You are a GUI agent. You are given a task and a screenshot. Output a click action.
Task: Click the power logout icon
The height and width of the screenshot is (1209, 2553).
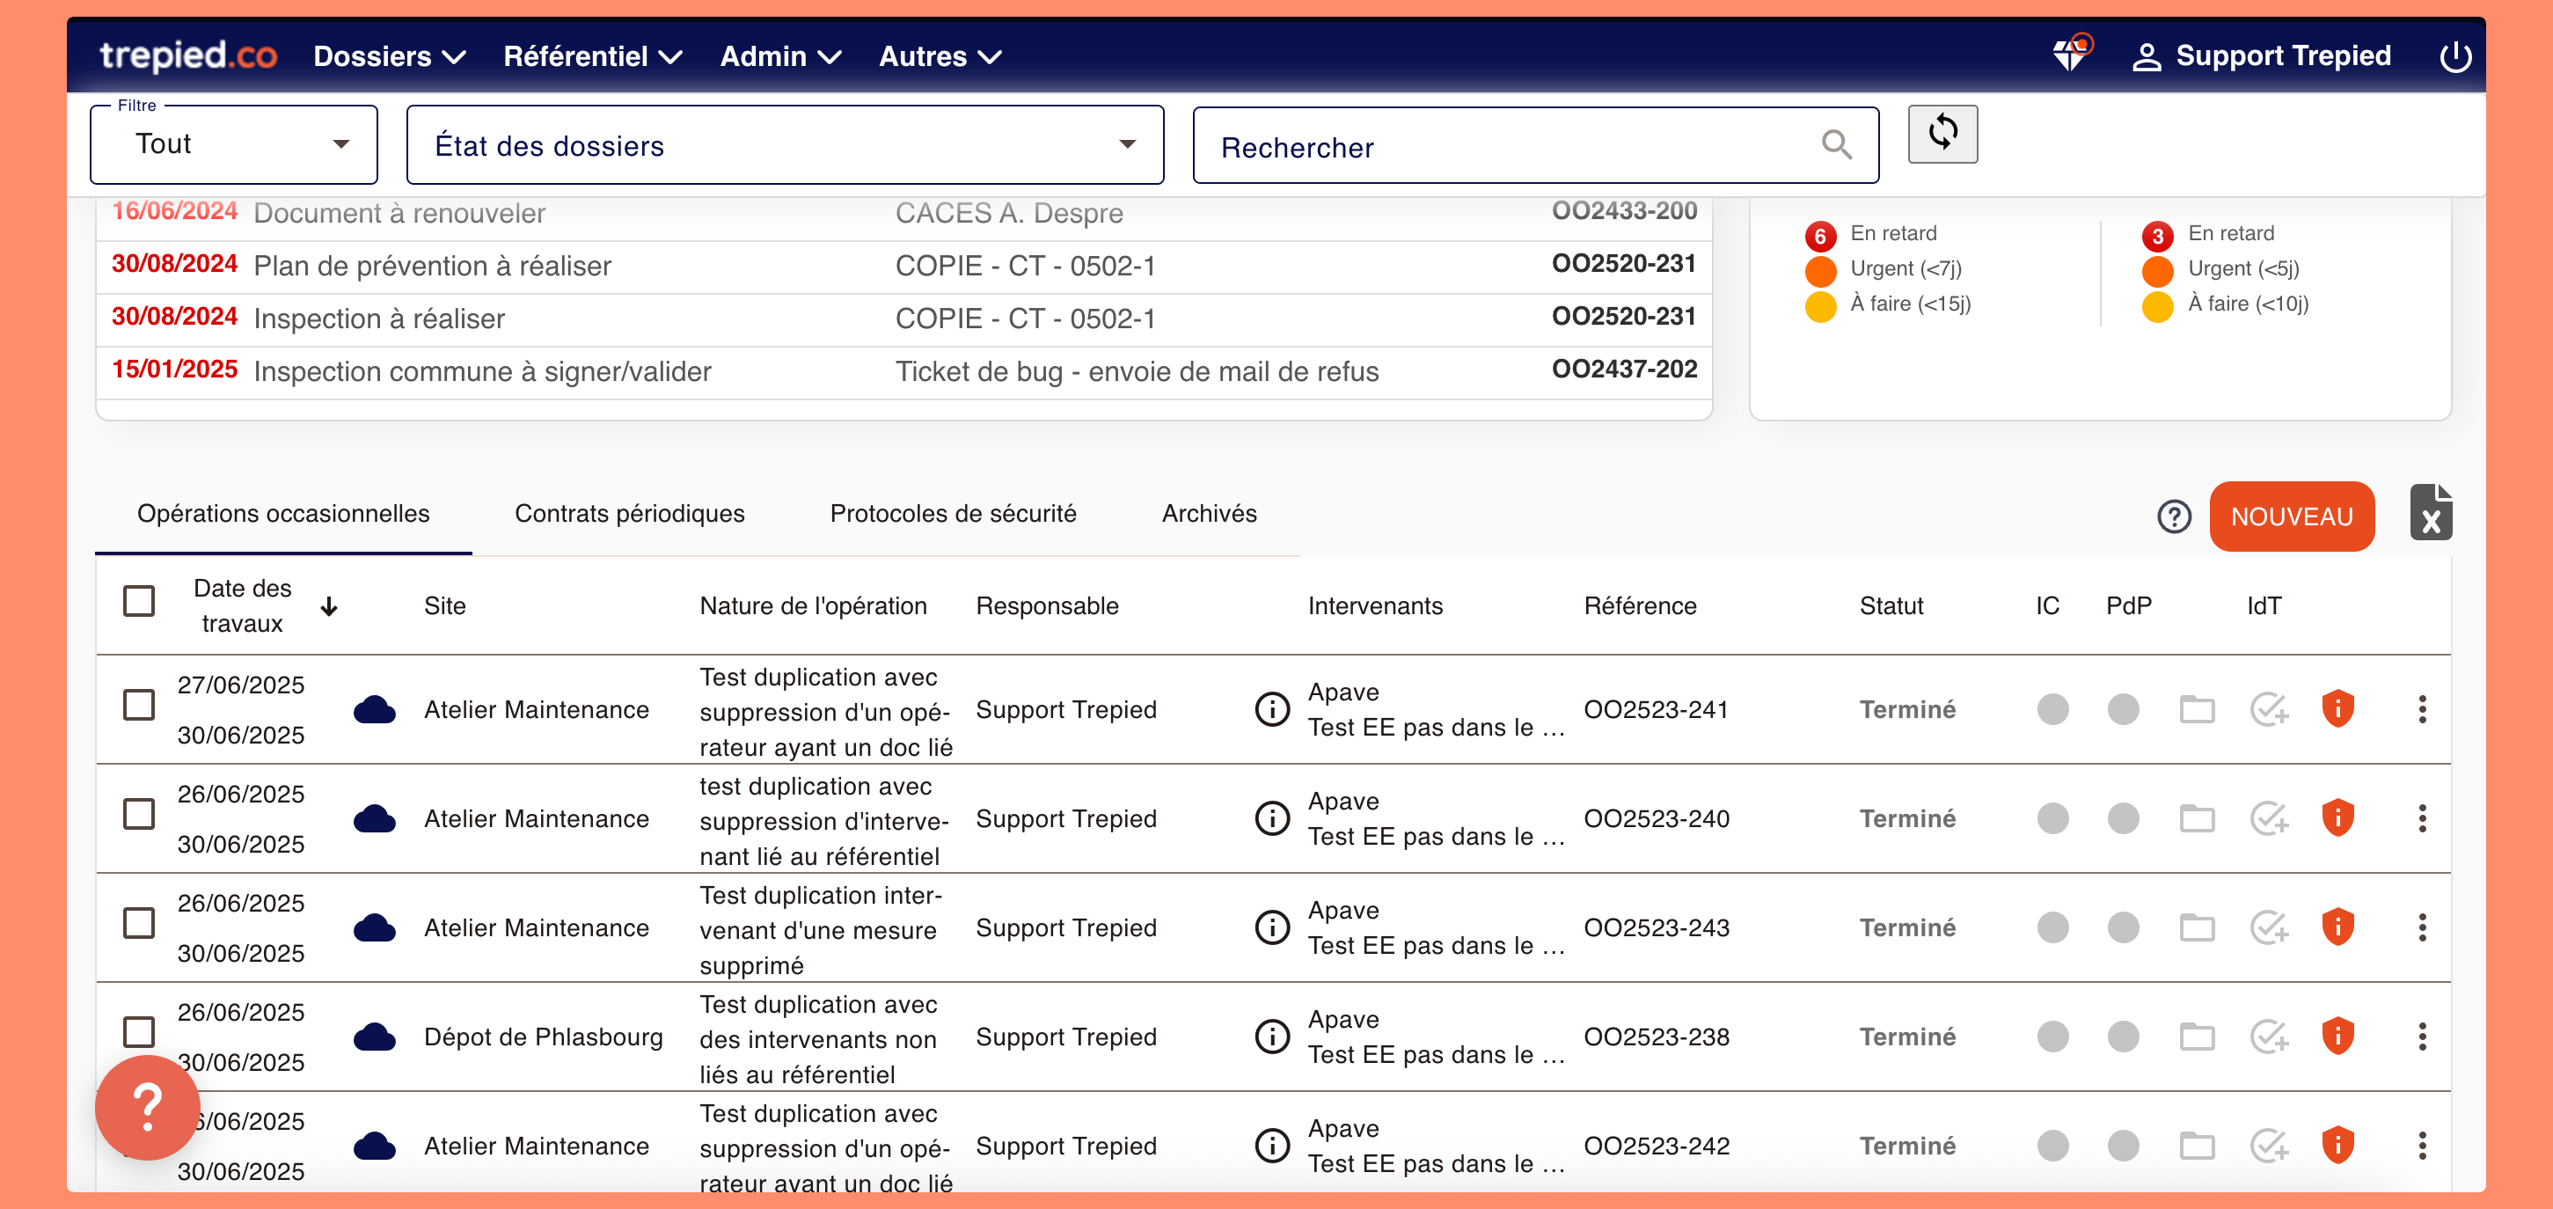tap(2454, 56)
